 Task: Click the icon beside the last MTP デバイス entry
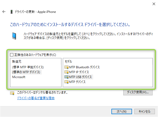(x=66, y=82)
